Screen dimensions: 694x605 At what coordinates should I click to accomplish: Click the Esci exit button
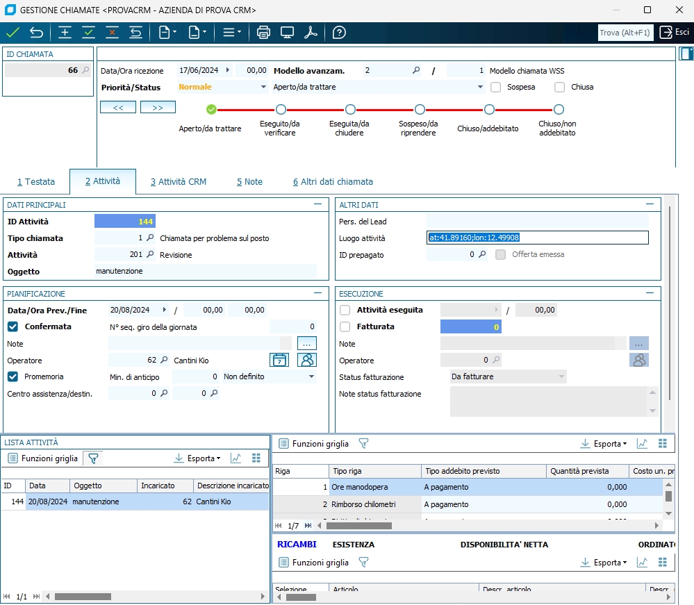(675, 33)
